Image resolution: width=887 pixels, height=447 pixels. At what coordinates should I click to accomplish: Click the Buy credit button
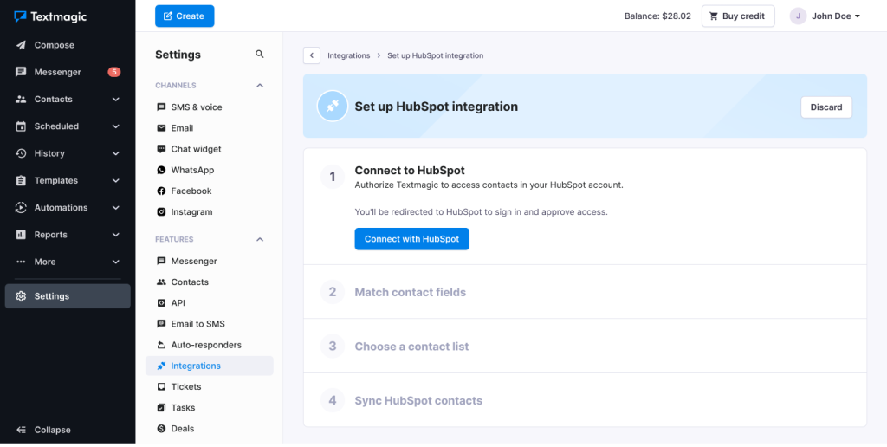(738, 16)
